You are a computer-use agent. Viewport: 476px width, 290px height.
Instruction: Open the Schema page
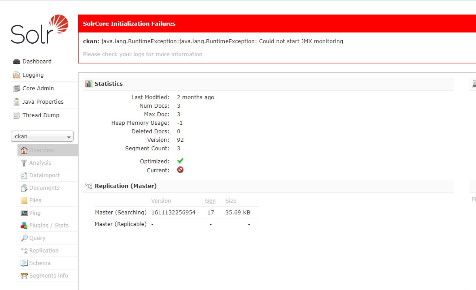40,263
